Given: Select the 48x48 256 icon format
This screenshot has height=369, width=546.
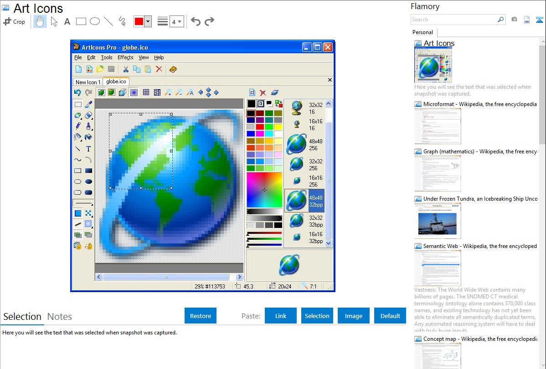Looking at the screenshot, I should [305, 144].
